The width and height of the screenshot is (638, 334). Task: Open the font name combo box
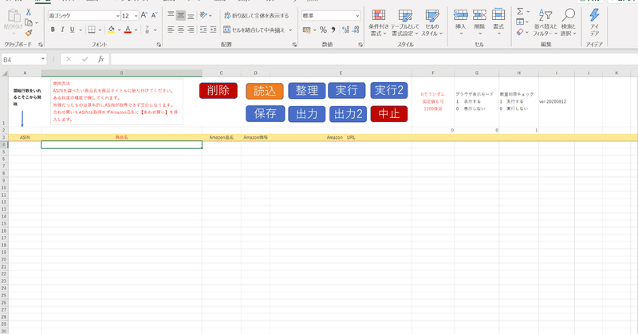click(x=85, y=15)
